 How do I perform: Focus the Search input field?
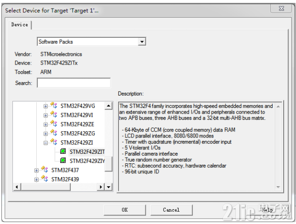point(74,83)
